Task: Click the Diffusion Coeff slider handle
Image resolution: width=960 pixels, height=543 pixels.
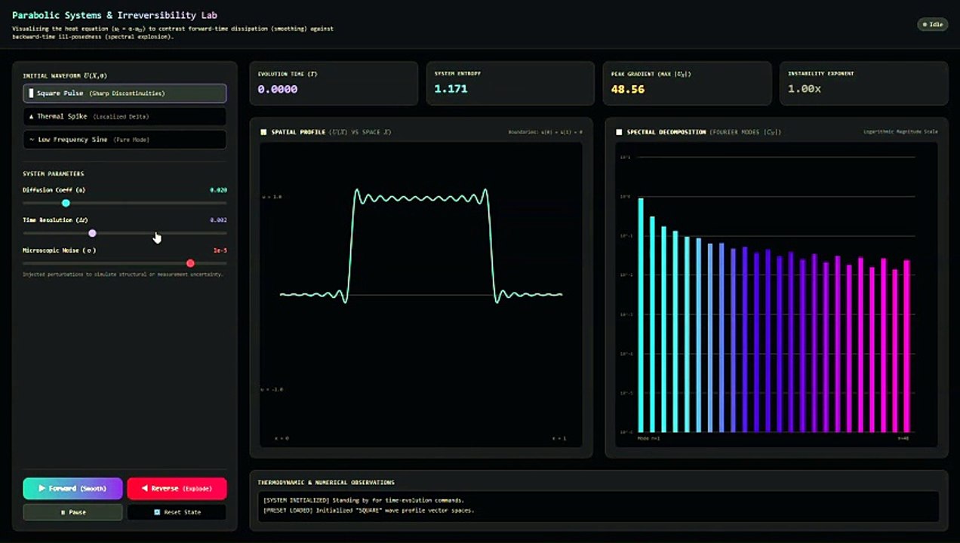Action: point(66,203)
